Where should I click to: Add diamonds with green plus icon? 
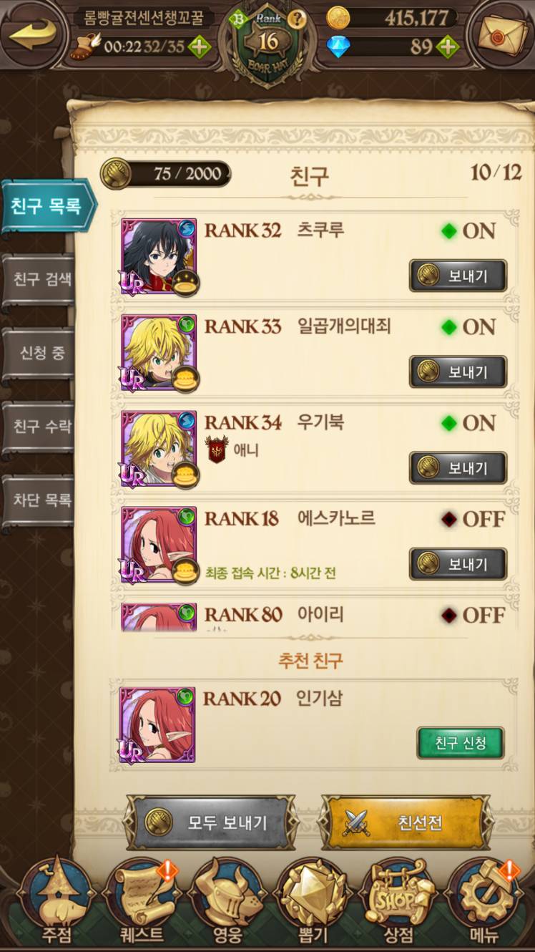point(447,47)
